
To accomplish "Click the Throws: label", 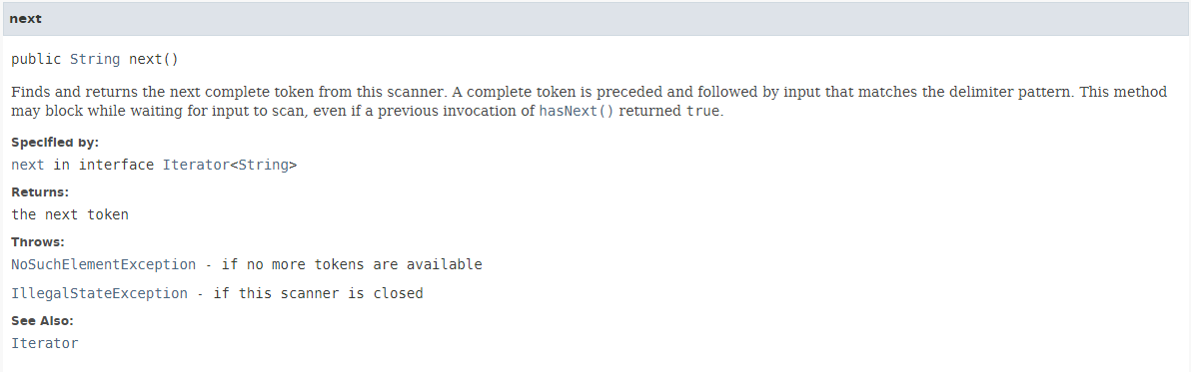I will click(x=38, y=241).
